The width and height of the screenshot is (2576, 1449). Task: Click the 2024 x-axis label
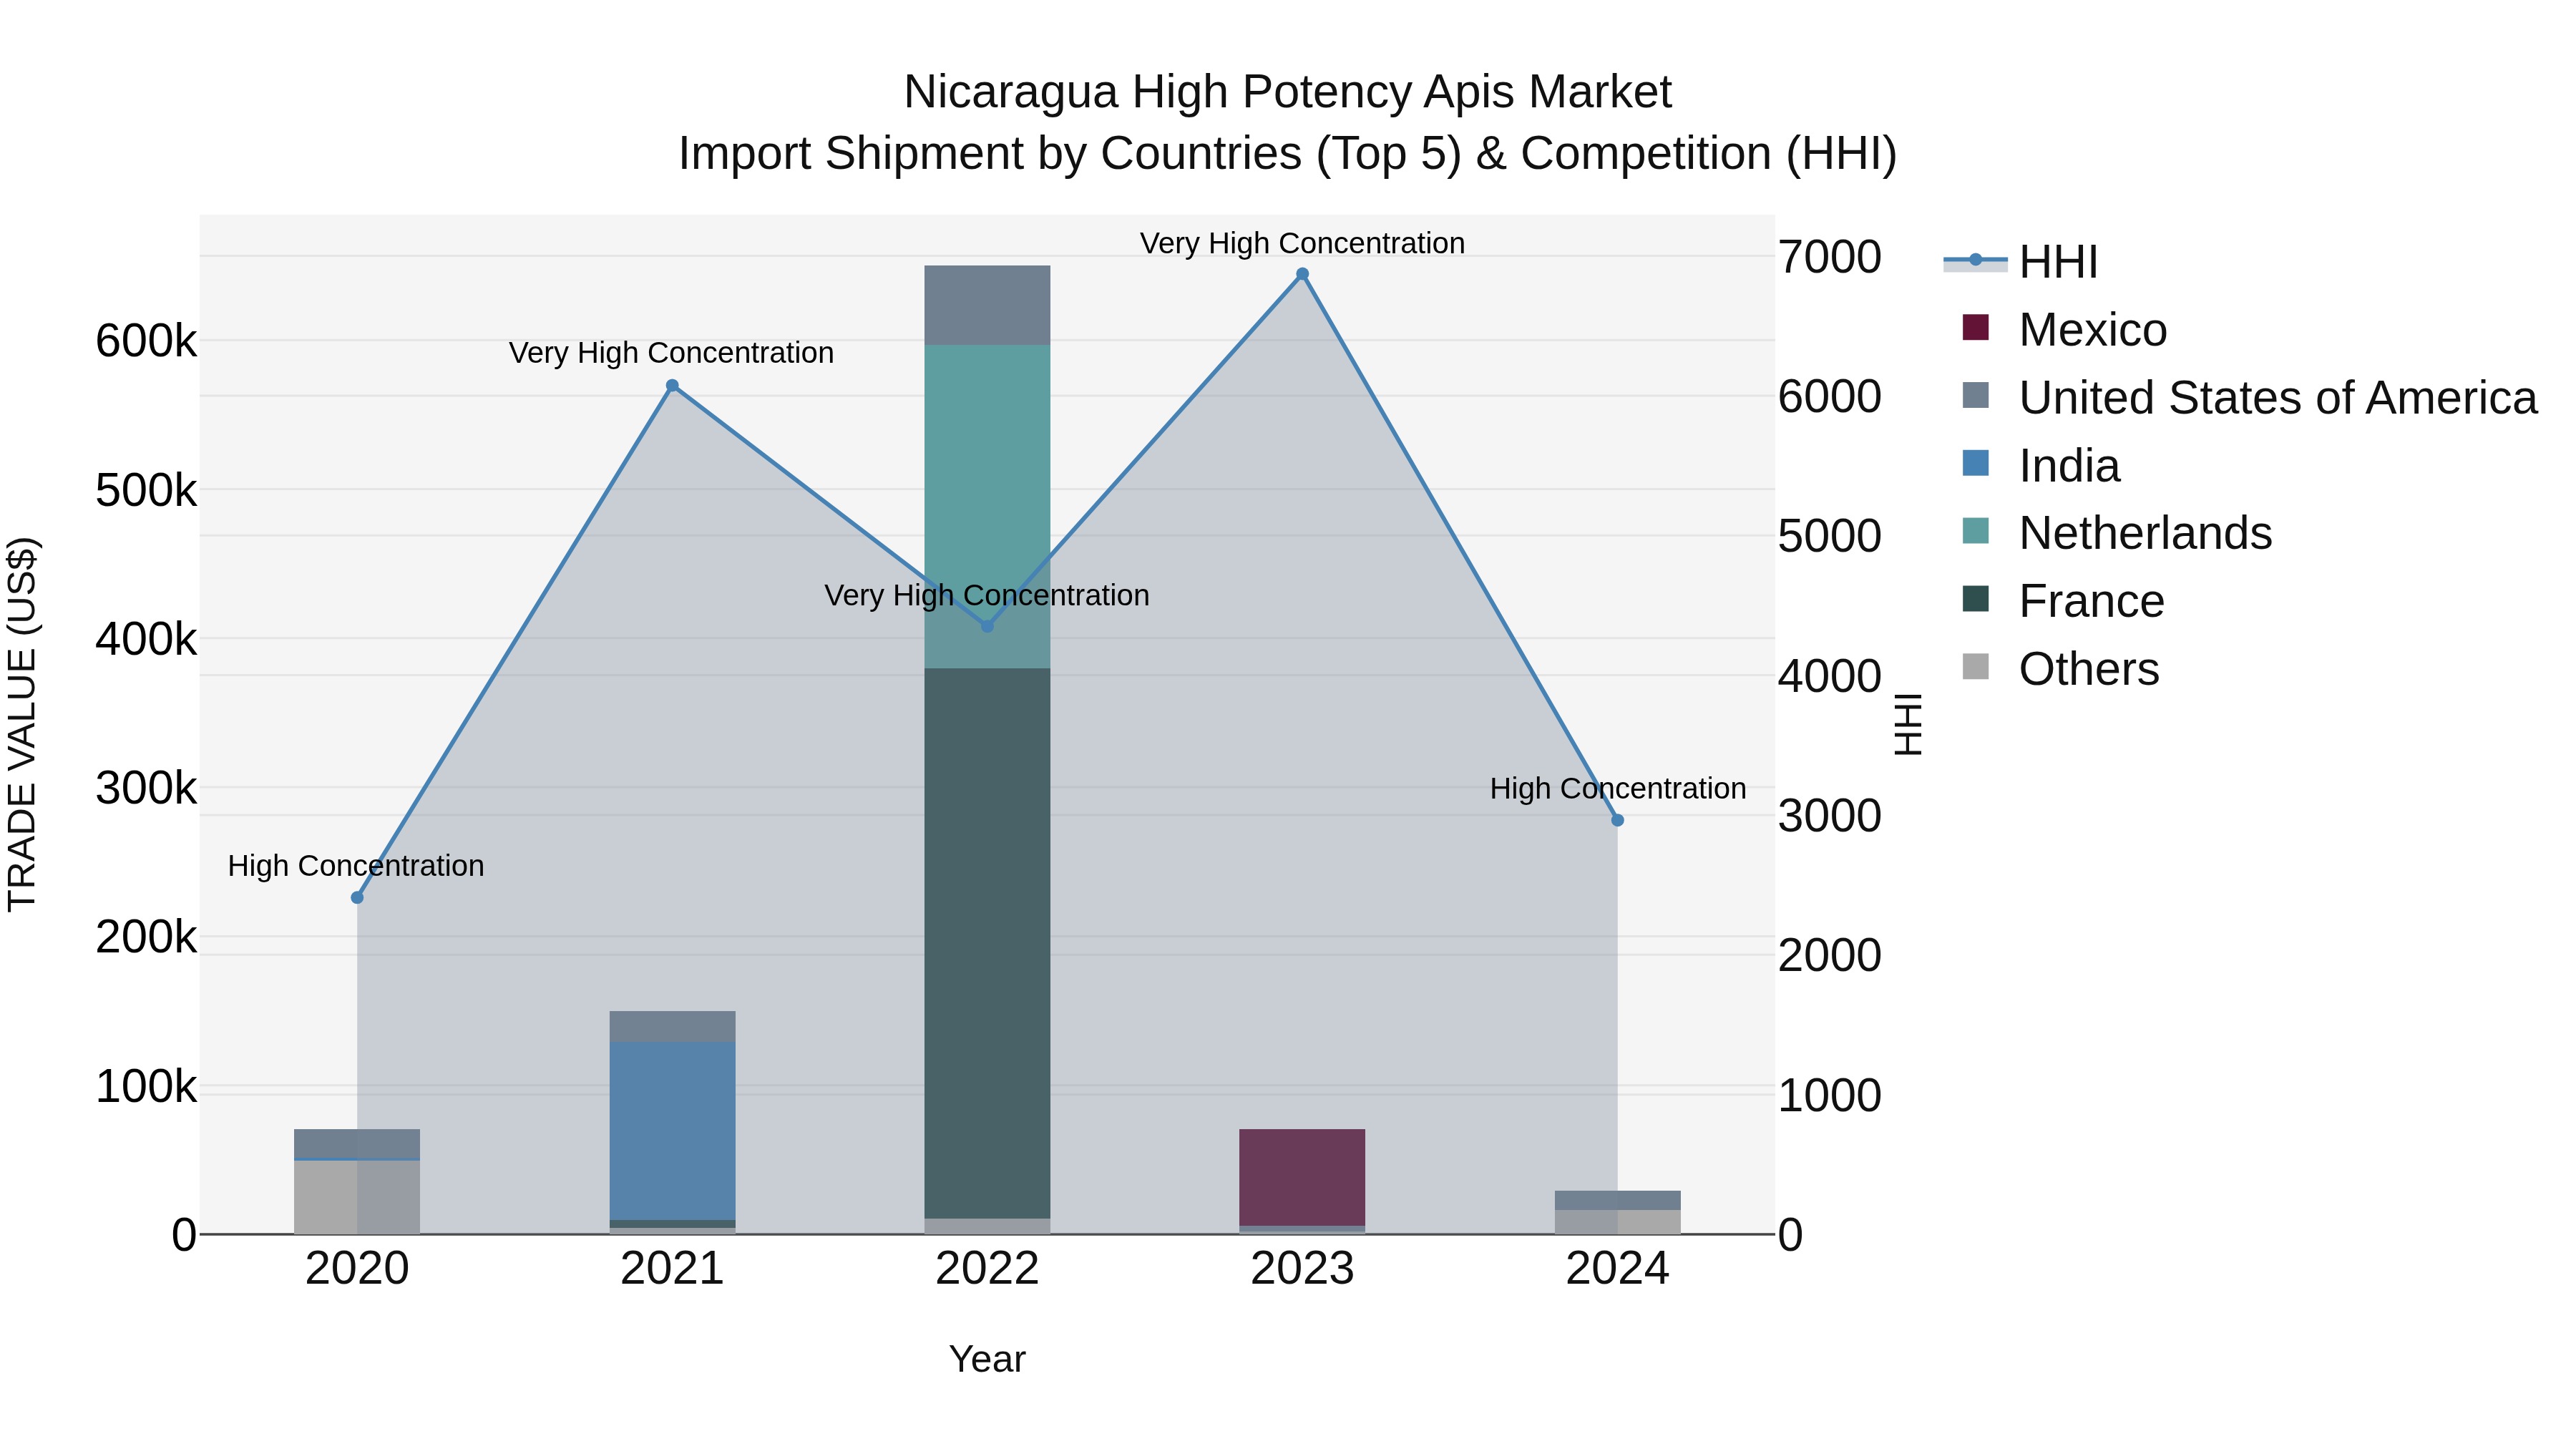1617,1269
